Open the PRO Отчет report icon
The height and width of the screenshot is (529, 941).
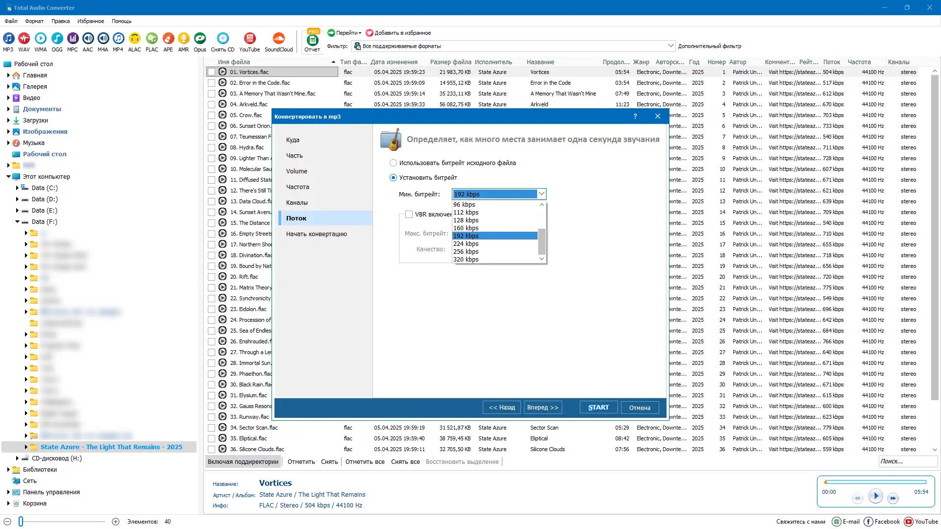pos(312,40)
